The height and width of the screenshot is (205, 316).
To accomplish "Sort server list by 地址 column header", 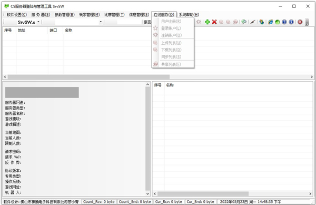I will click(32, 31).
